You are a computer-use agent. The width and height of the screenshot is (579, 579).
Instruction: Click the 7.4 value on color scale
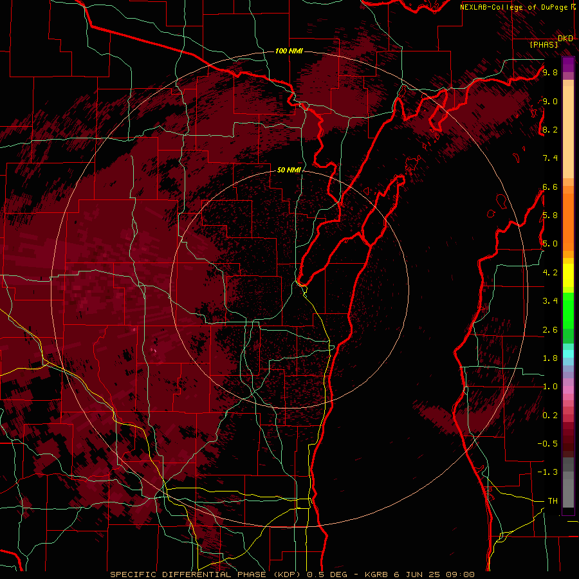click(550, 158)
